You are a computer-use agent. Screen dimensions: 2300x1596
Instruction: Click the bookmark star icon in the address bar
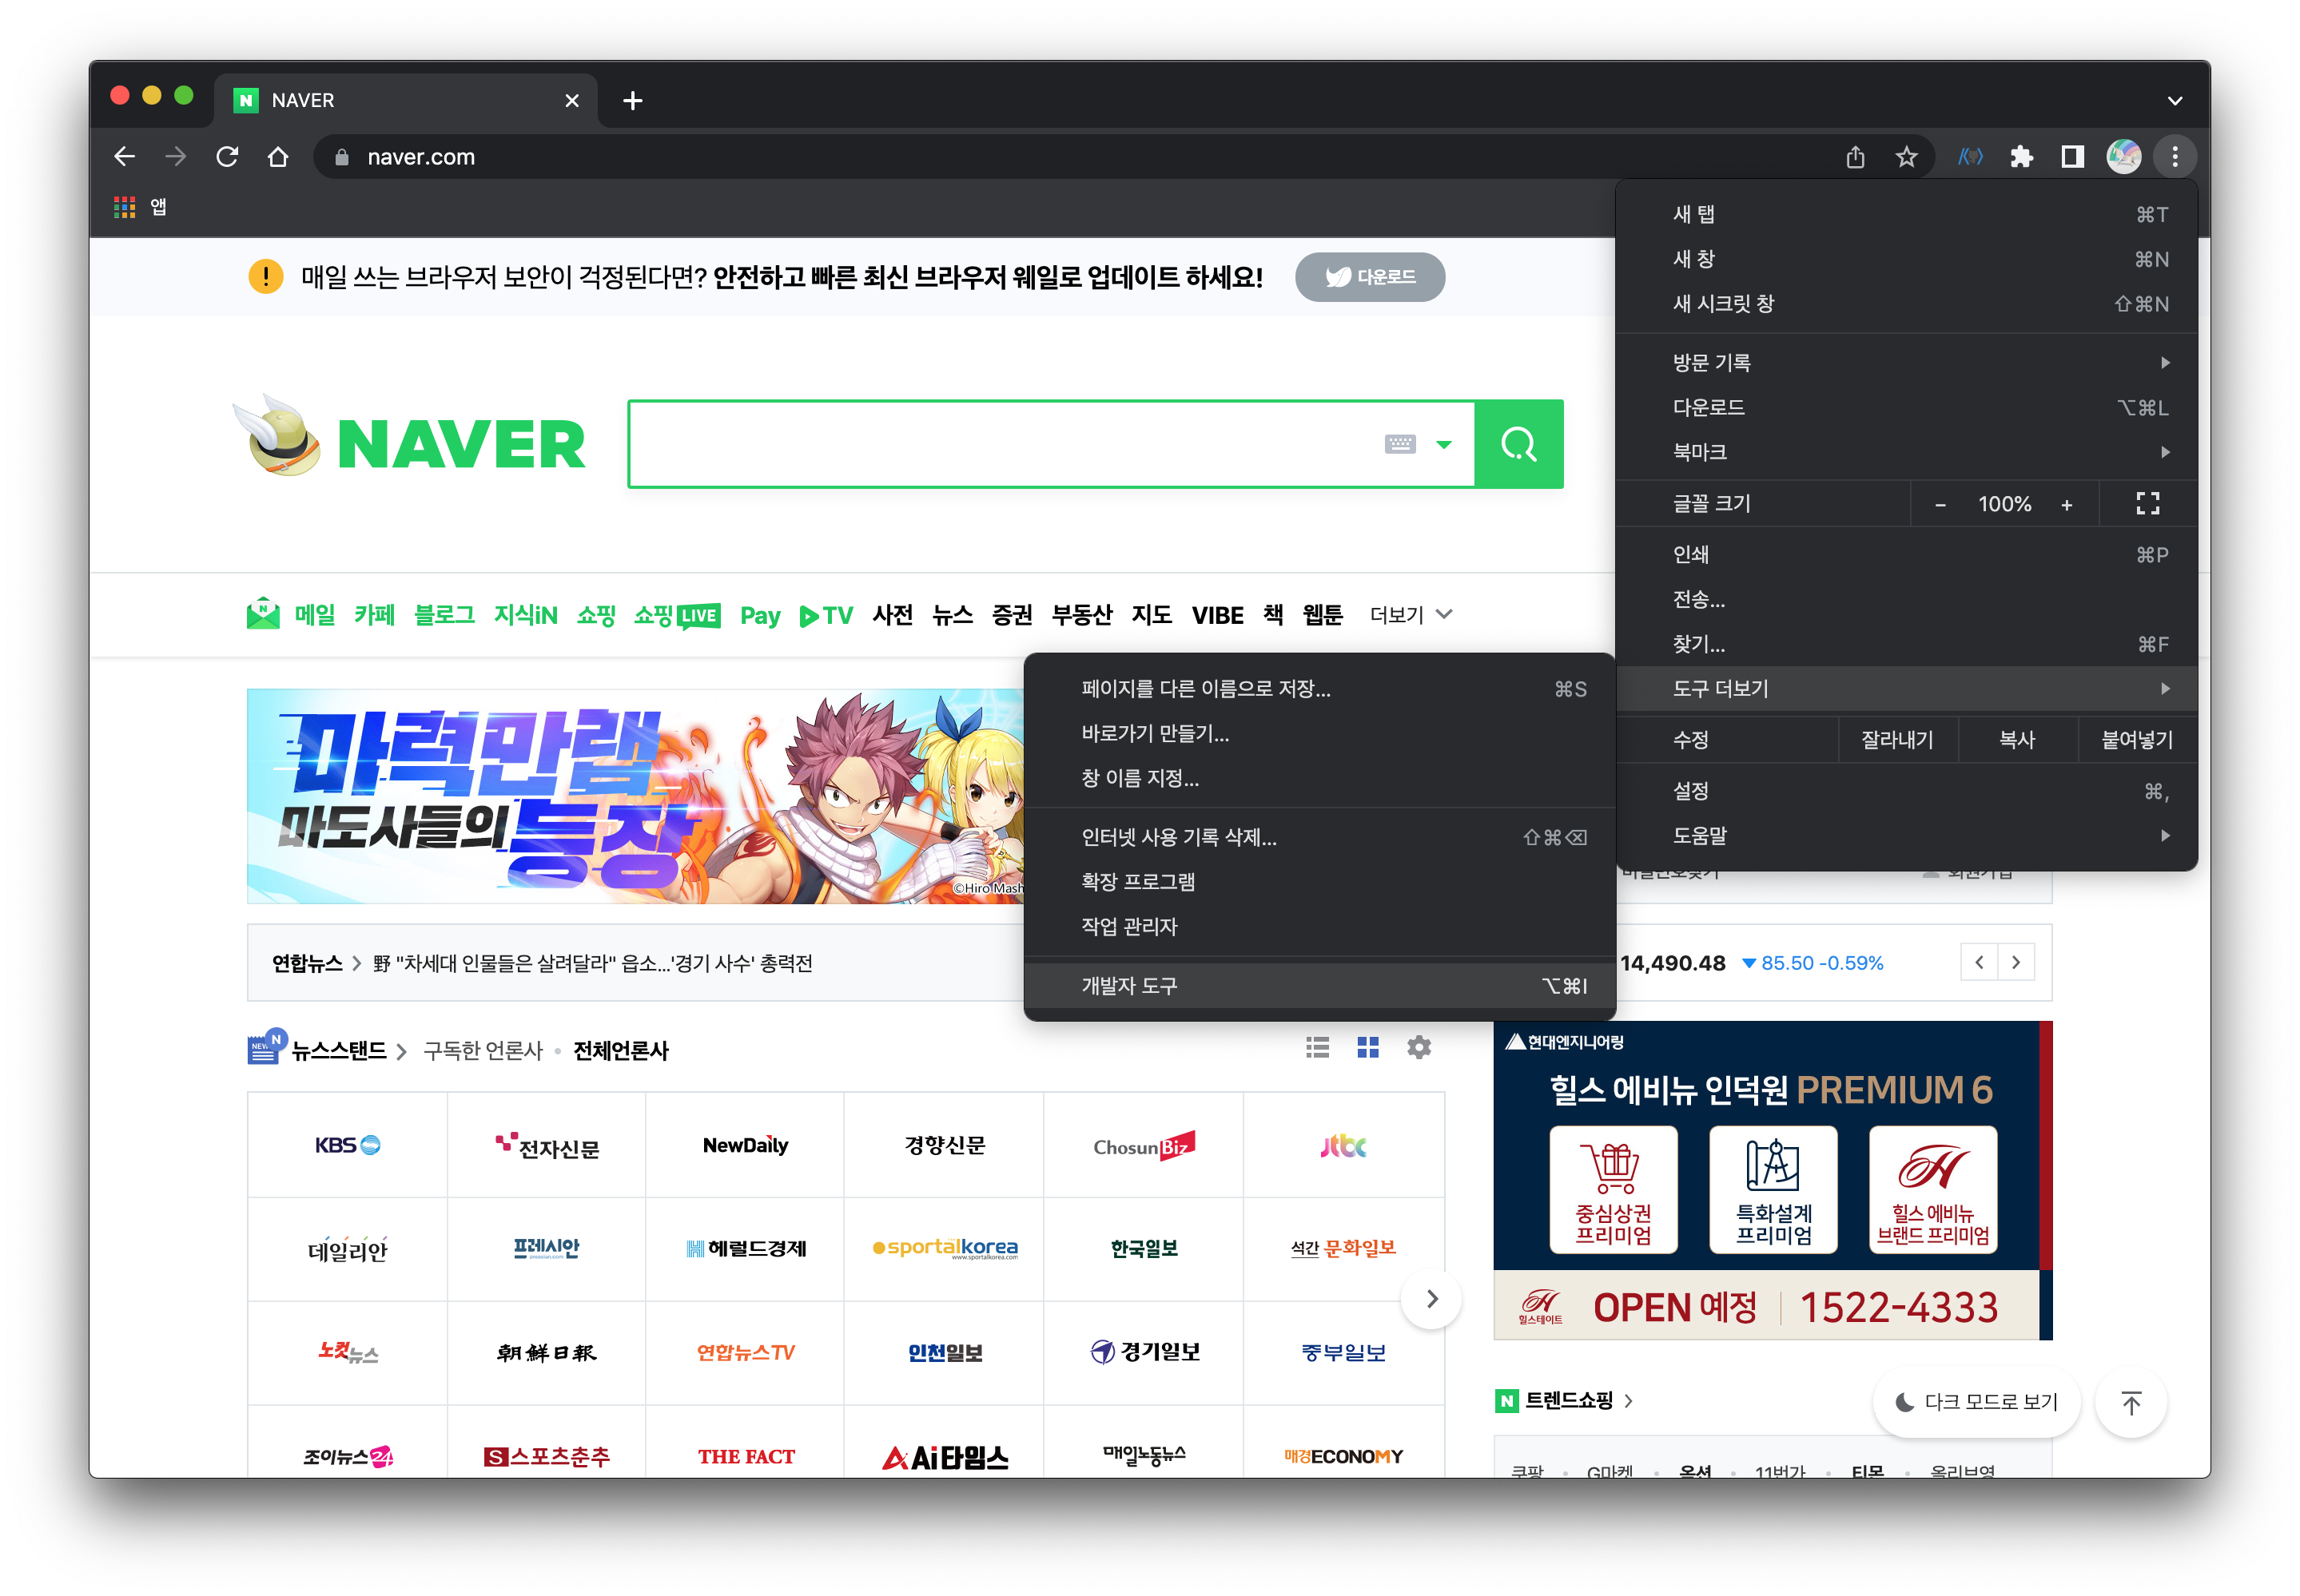click(x=1906, y=157)
